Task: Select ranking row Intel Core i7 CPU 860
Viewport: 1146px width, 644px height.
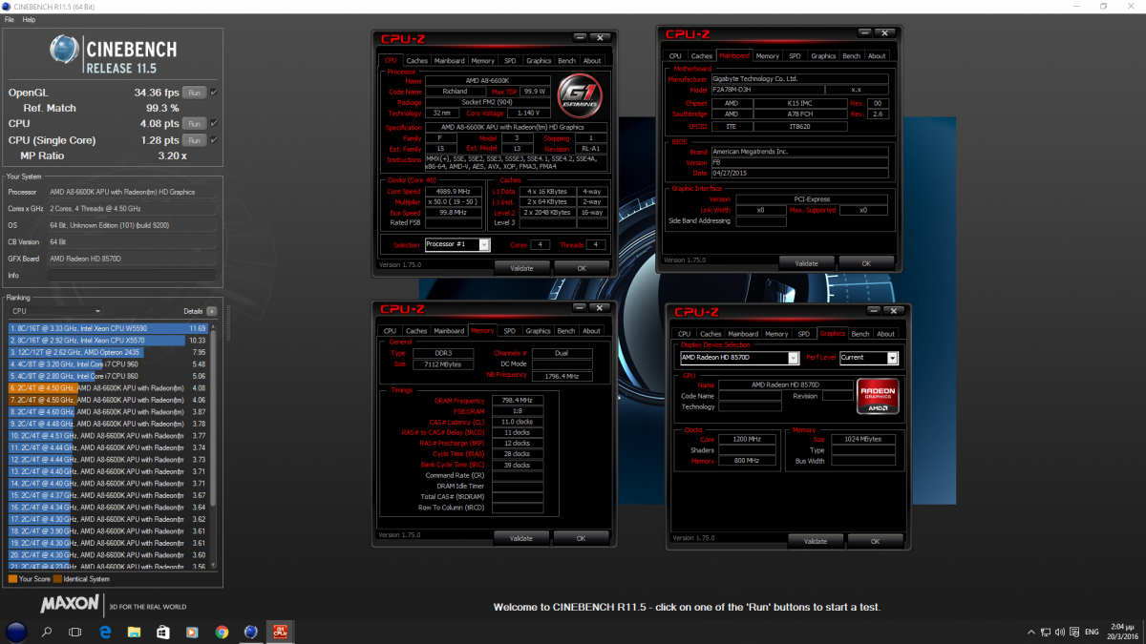Action: tap(108, 376)
